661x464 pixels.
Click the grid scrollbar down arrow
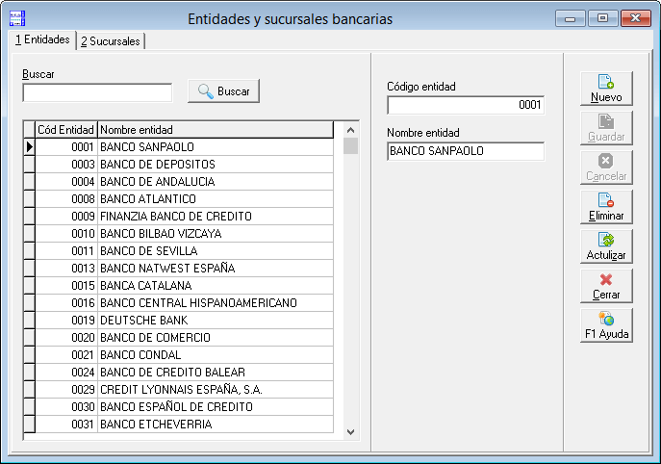(x=350, y=432)
